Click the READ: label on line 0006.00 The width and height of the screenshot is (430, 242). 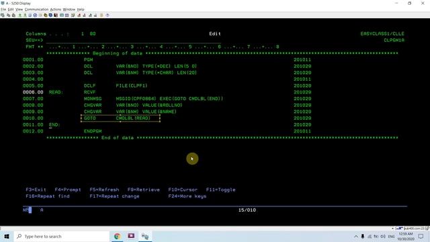pos(56,92)
